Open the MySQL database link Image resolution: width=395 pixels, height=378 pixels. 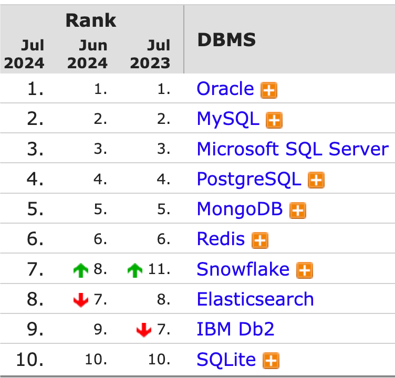click(228, 119)
